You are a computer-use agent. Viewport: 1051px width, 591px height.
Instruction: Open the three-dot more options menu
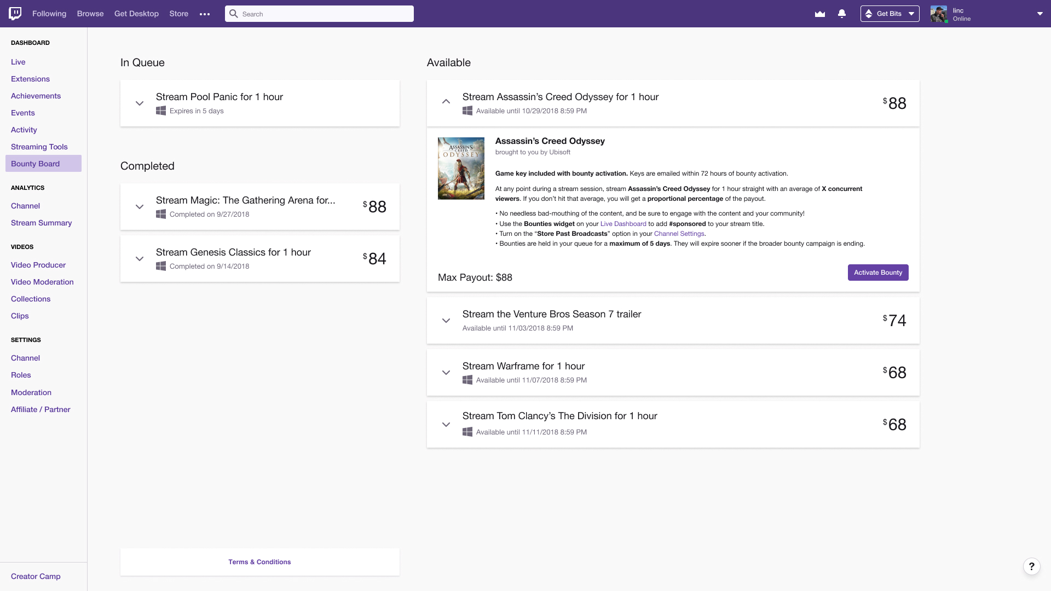205,14
